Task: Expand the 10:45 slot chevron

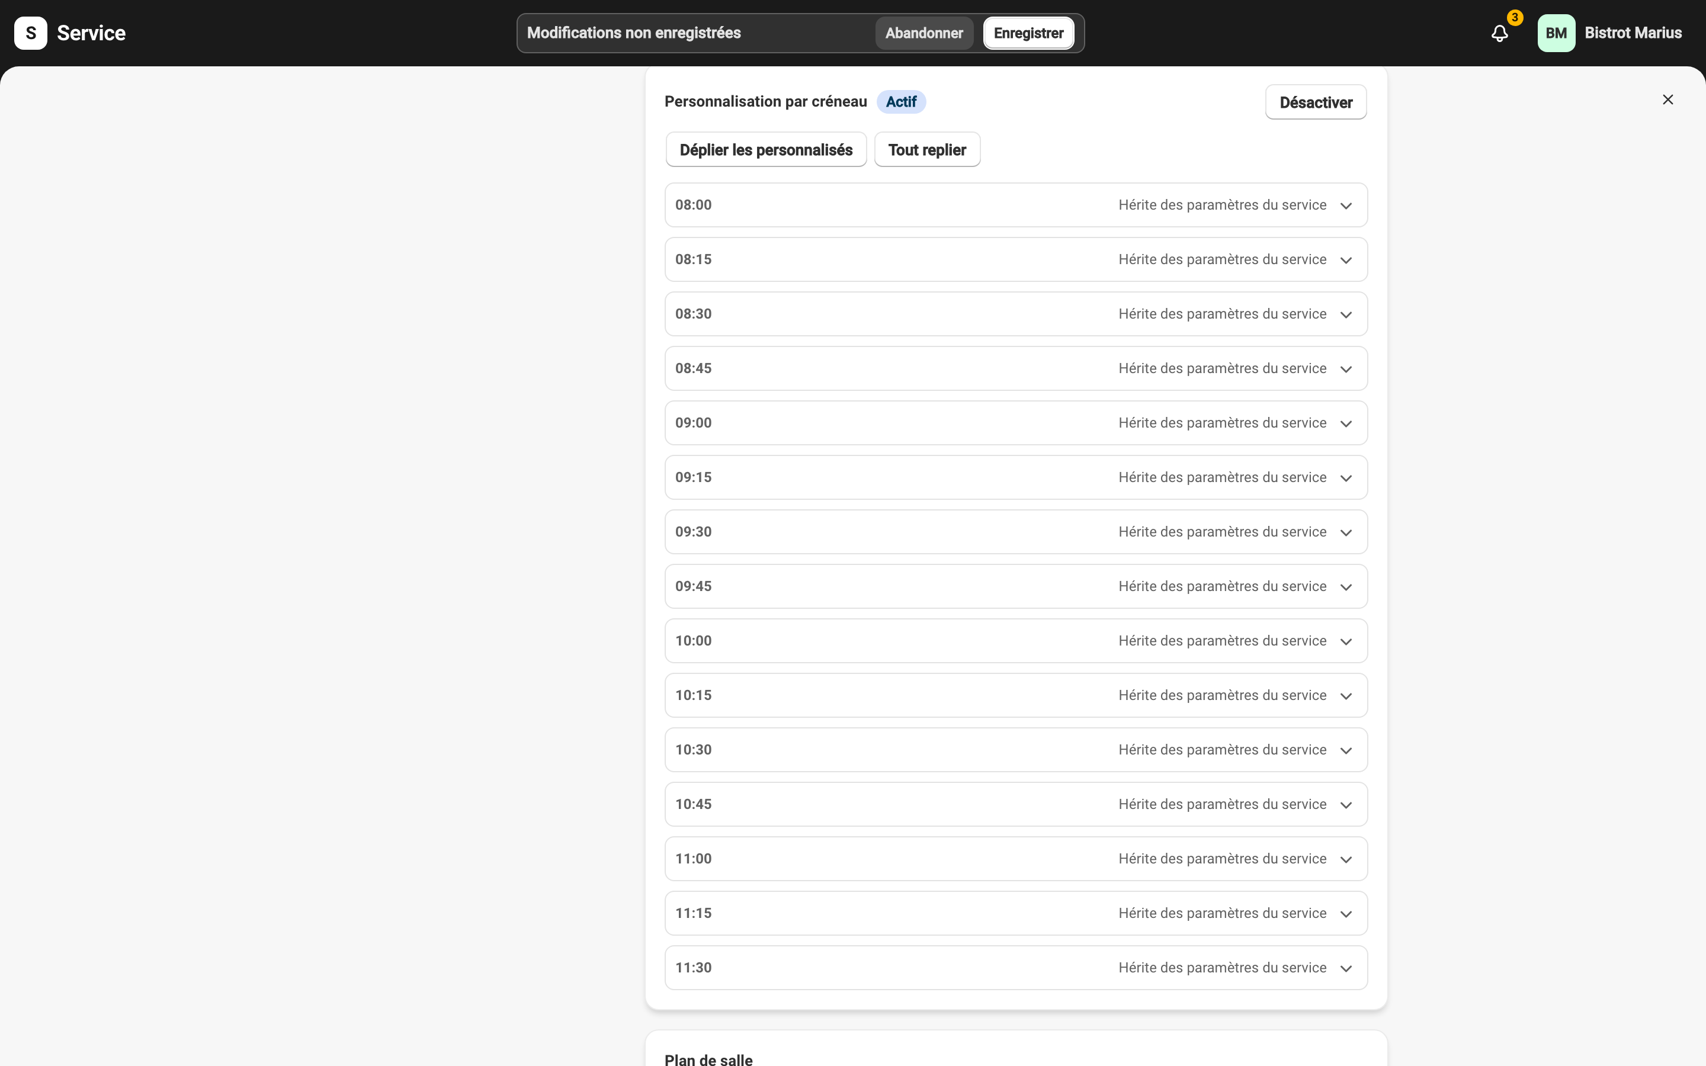Action: click(1345, 805)
